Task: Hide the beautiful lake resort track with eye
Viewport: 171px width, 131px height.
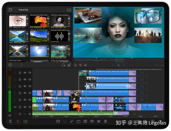Action: (25, 73)
